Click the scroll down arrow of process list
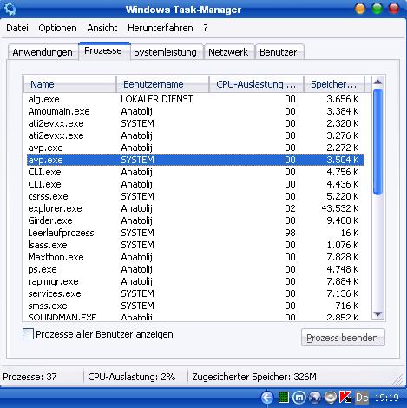407x408 pixels. click(x=377, y=313)
